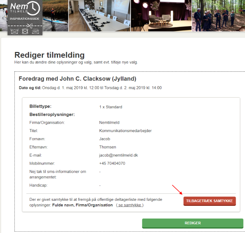Click the crossed washtub laundry icon
This screenshot has height=233, width=245.
14,32
